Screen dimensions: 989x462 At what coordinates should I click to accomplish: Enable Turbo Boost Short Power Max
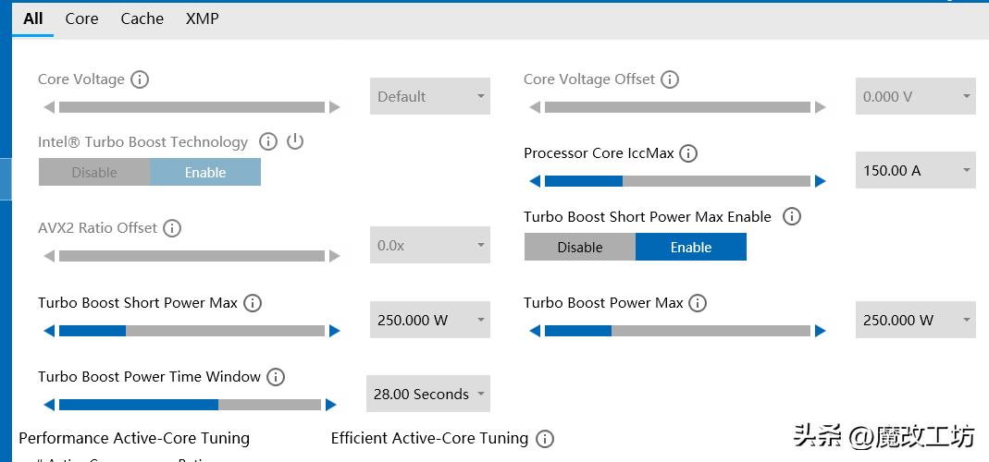[x=690, y=248]
